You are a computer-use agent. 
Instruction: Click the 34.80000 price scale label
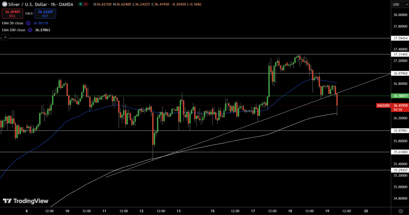click(400, 198)
